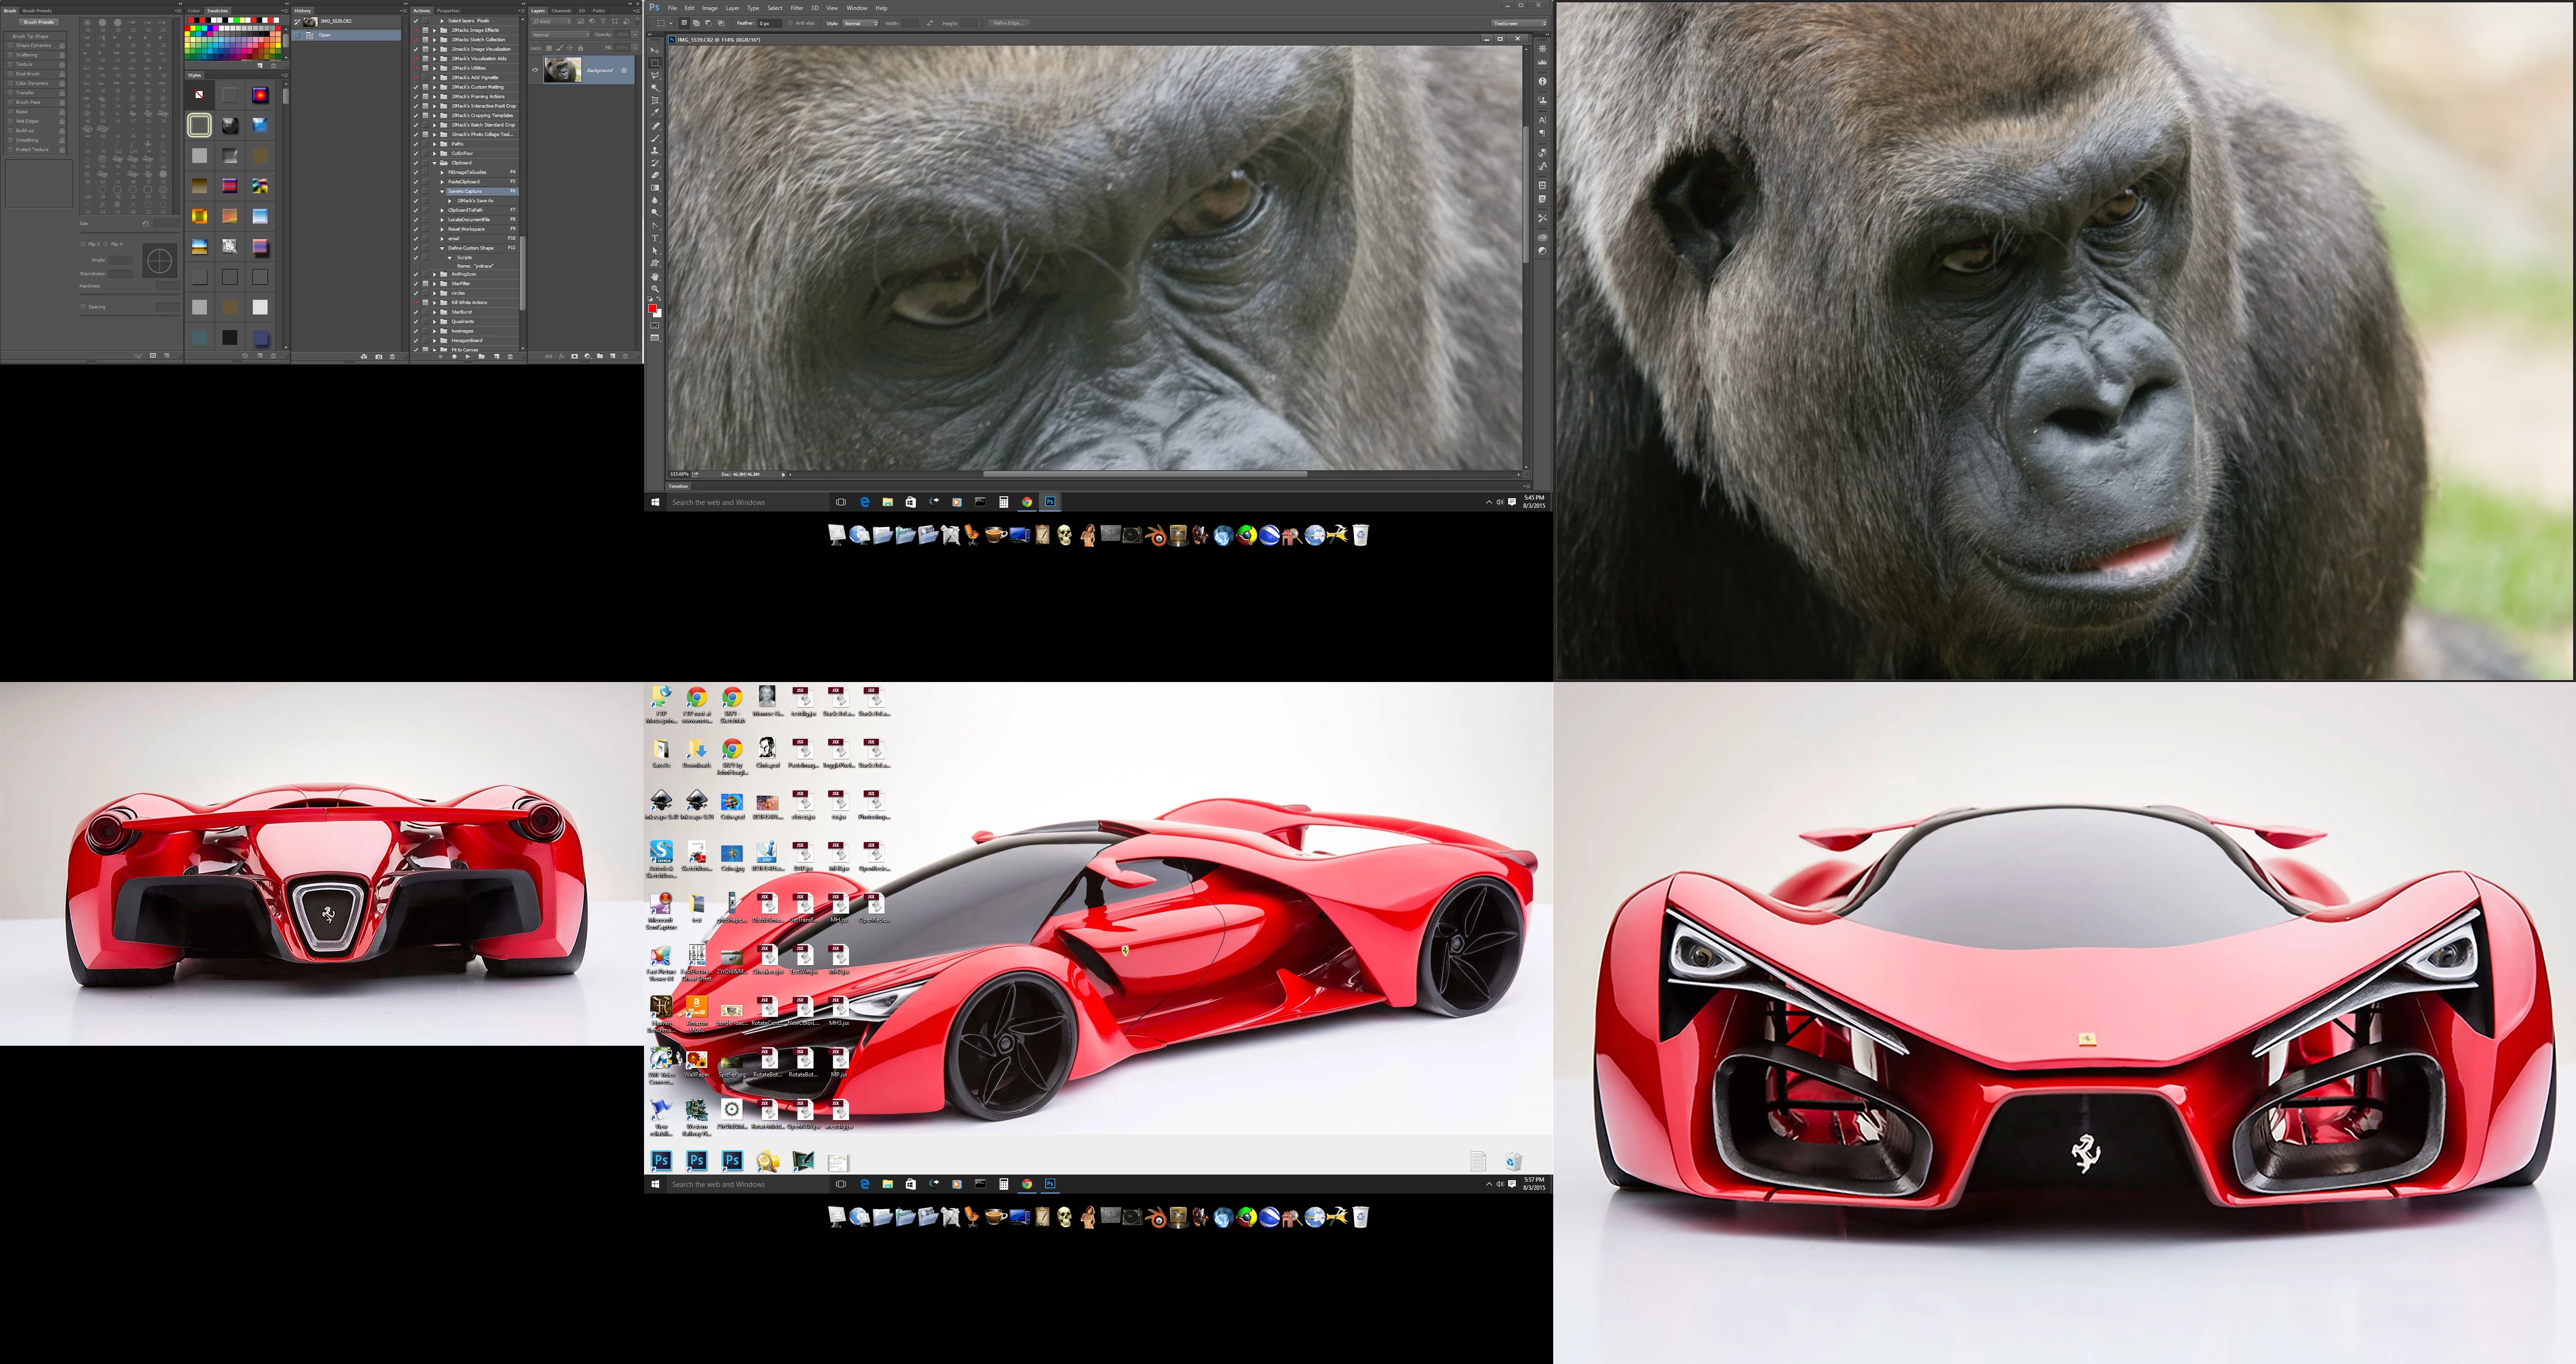
Task: Select the Horizontal Type tool
Action: tap(655, 238)
